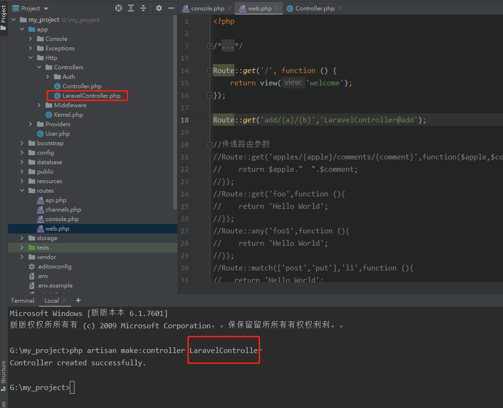
Task: Expand the Auth folder
Action: click(48, 77)
